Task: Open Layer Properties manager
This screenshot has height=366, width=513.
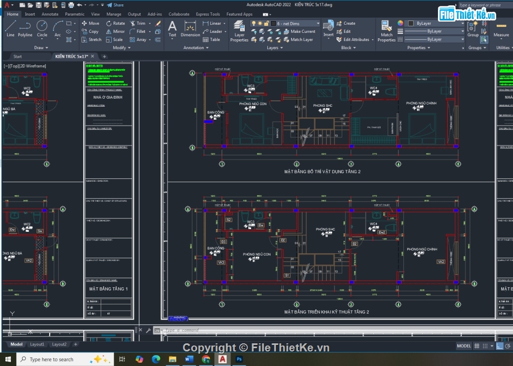Action: (x=239, y=31)
